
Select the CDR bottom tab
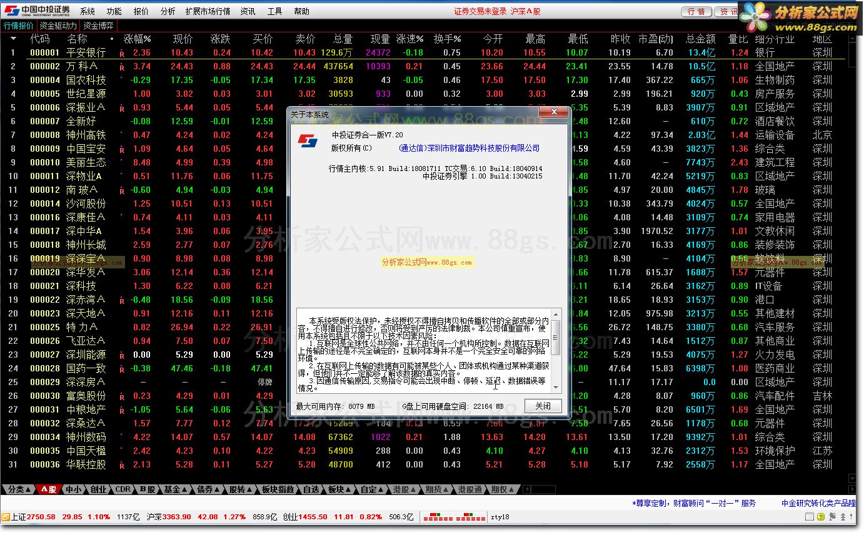coord(123,489)
